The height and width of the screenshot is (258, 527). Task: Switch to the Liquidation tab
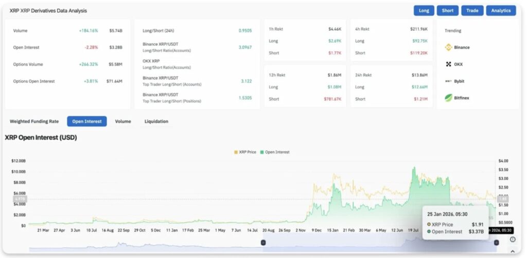pos(156,121)
